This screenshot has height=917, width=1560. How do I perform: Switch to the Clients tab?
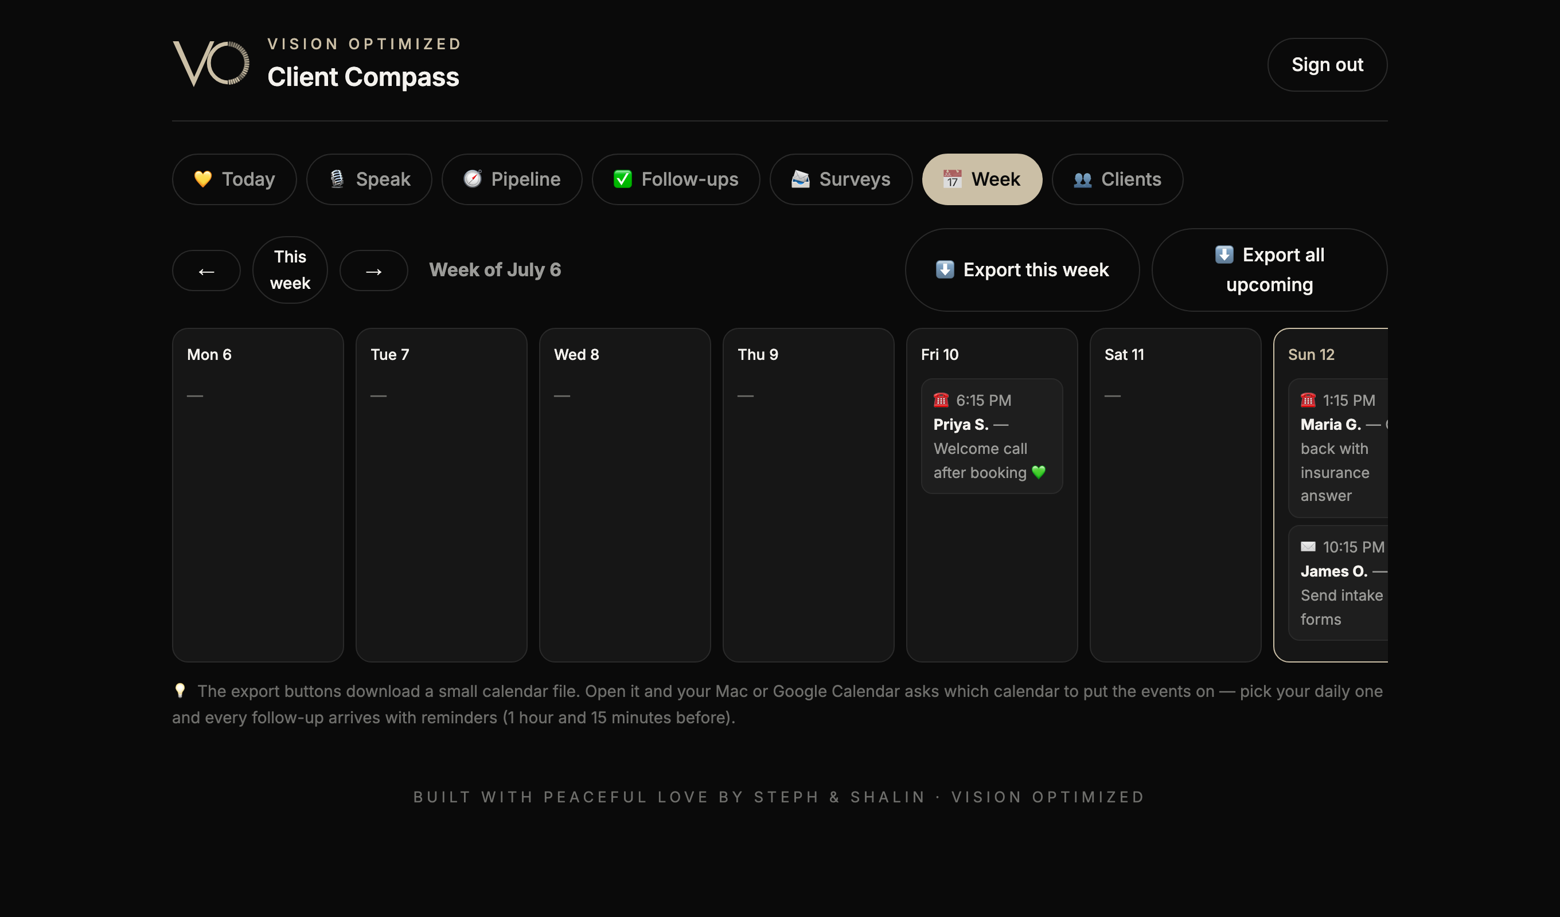1117,179
